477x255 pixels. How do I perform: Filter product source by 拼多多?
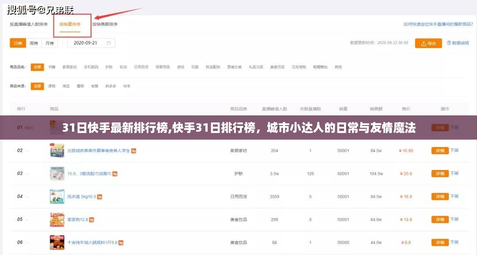pos(110,86)
